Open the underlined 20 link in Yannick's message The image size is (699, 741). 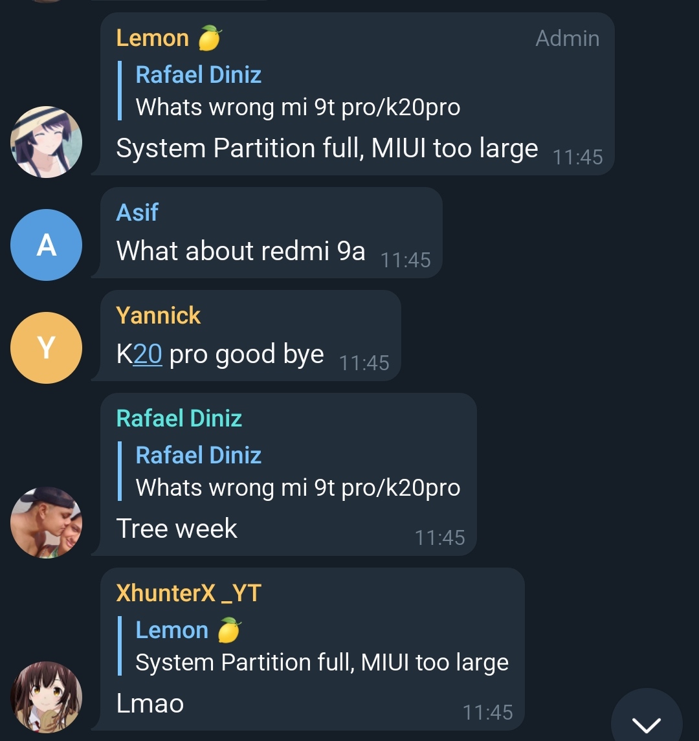tap(148, 354)
